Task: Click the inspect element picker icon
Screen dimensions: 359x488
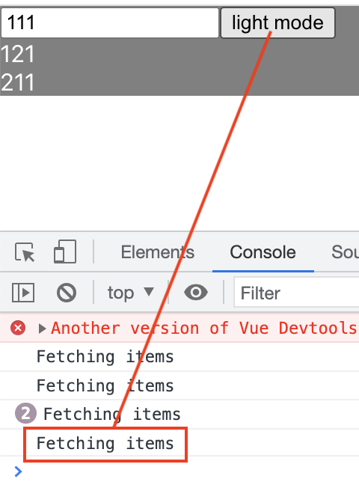Action: [25, 251]
